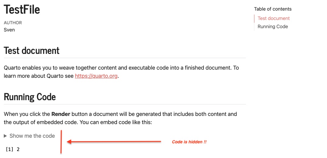Jump to Test document in table of contents

274,18
